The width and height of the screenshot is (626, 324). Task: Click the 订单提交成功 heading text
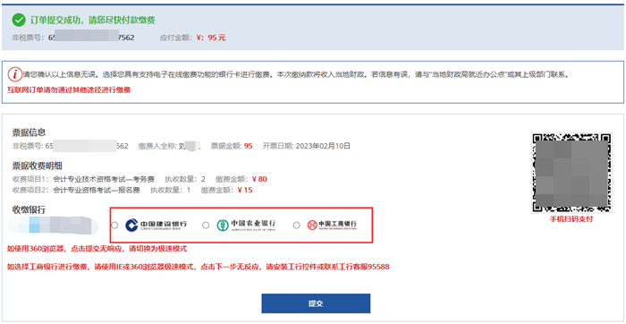(93, 20)
